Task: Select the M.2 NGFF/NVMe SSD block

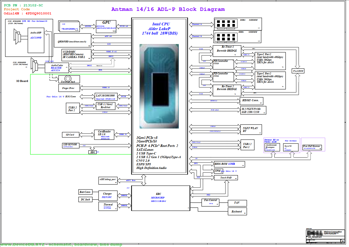Action: tap(253, 110)
